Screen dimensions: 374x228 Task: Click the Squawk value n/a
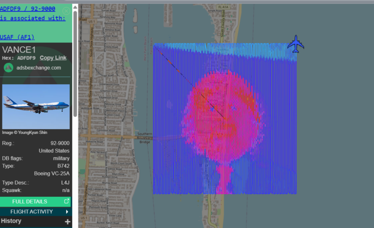click(66, 190)
